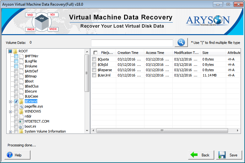Click the Aryson Technologies logo
Viewport: 245px width, 163px height.
(x=208, y=20)
